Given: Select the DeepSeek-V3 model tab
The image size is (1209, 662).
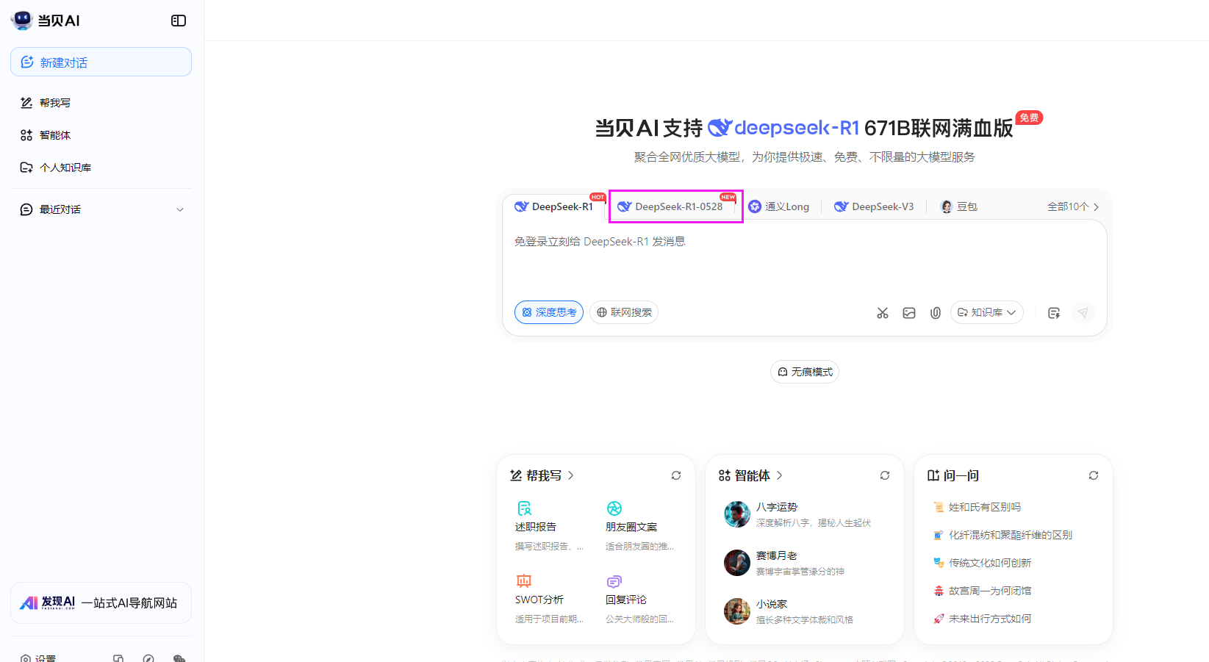Looking at the screenshot, I should (874, 206).
